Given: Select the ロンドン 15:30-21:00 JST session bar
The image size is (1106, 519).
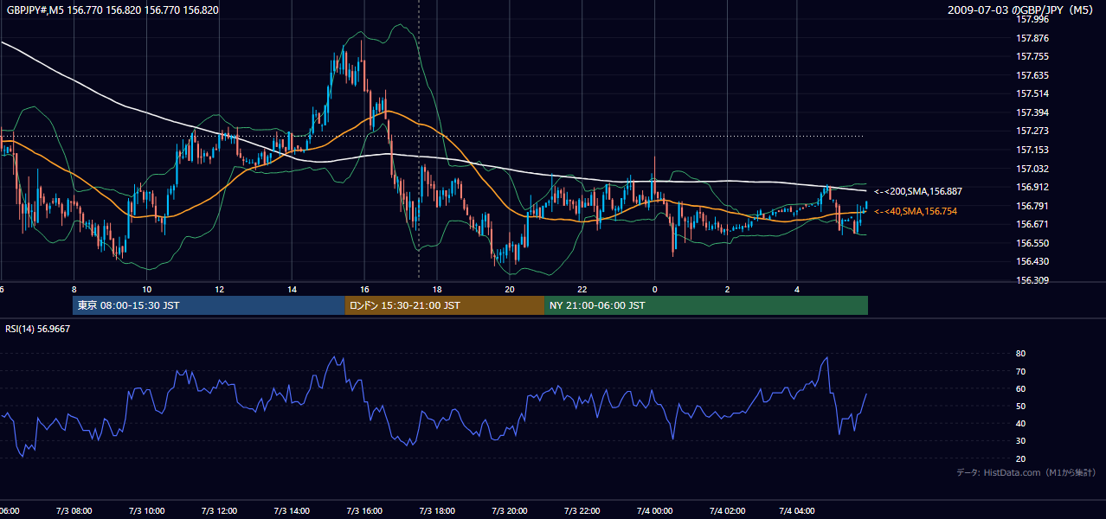Looking at the screenshot, I should tap(445, 305).
